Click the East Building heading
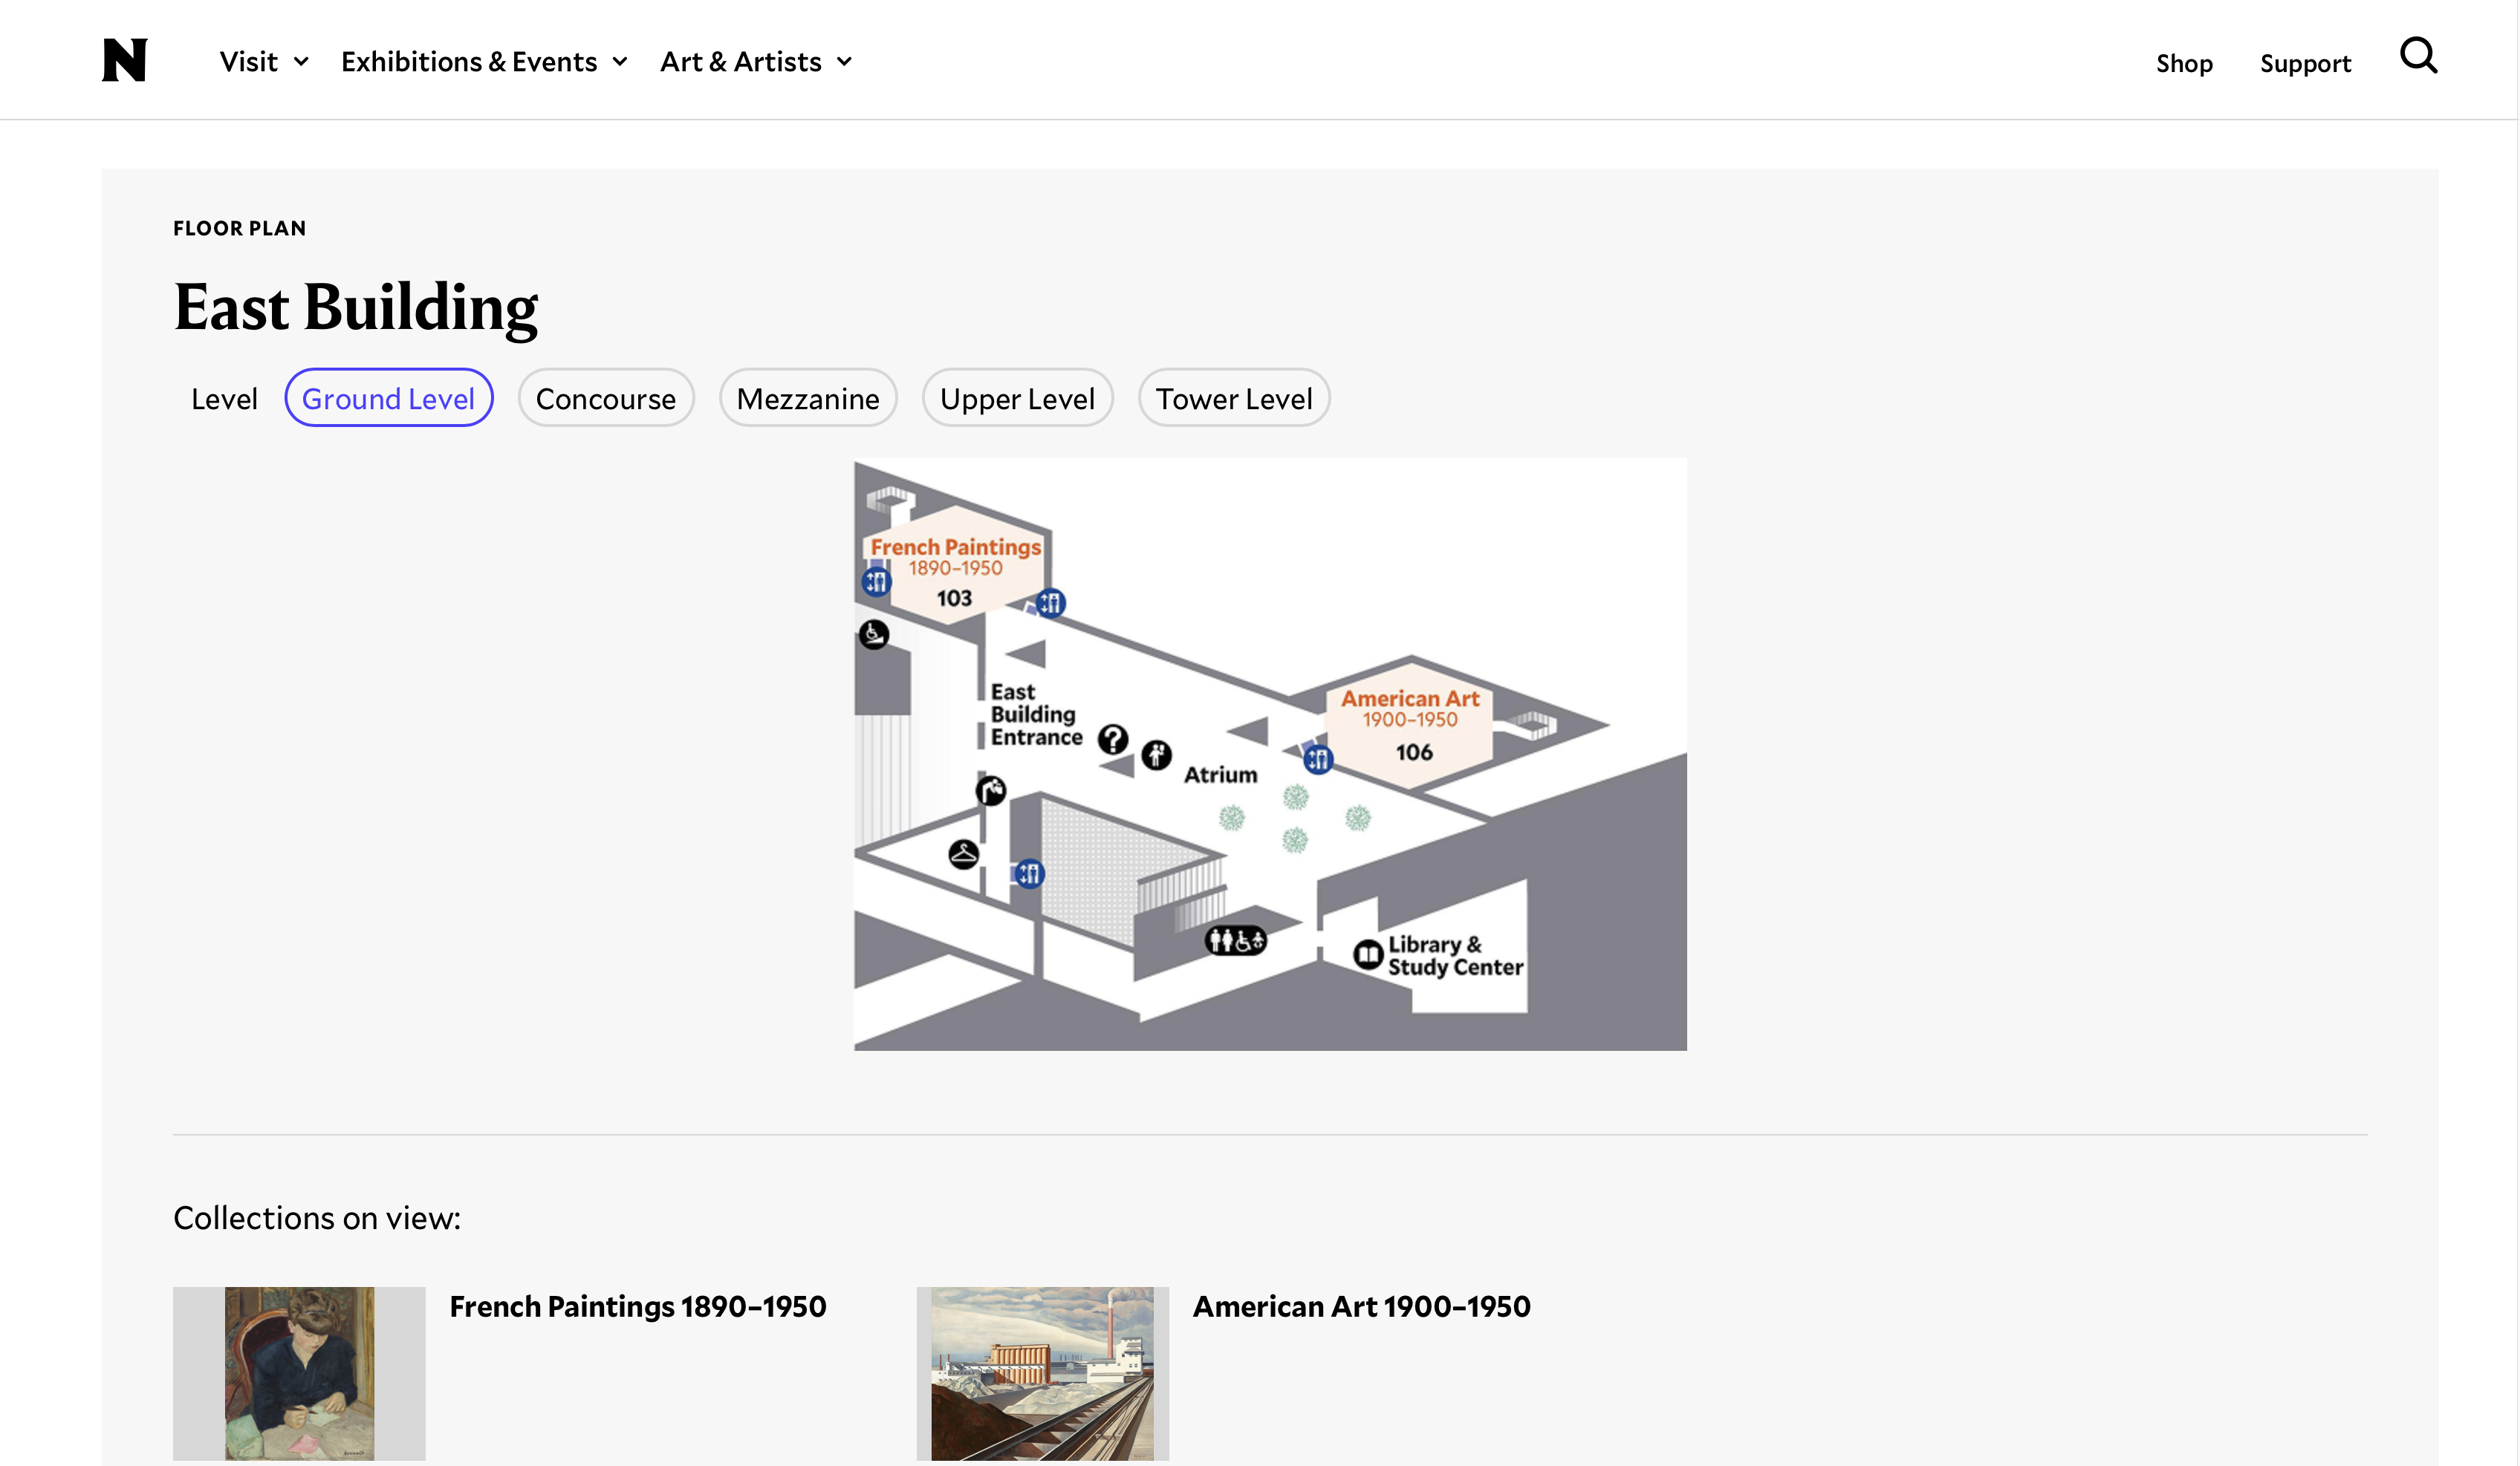Image resolution: width=2520 pixels, height=1466 pixels. click(x=356, y=307)
